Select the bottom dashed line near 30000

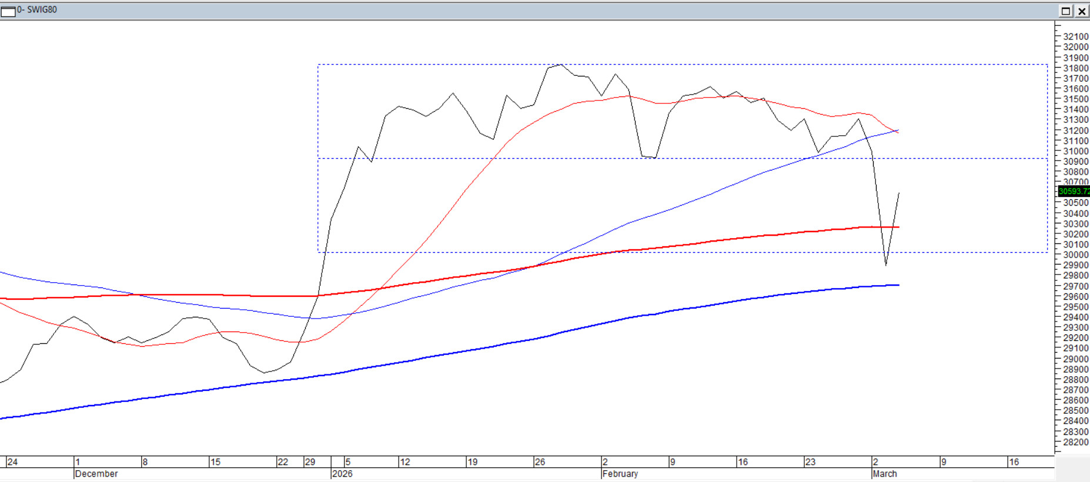pyautogui.click(x=682, y=252)
